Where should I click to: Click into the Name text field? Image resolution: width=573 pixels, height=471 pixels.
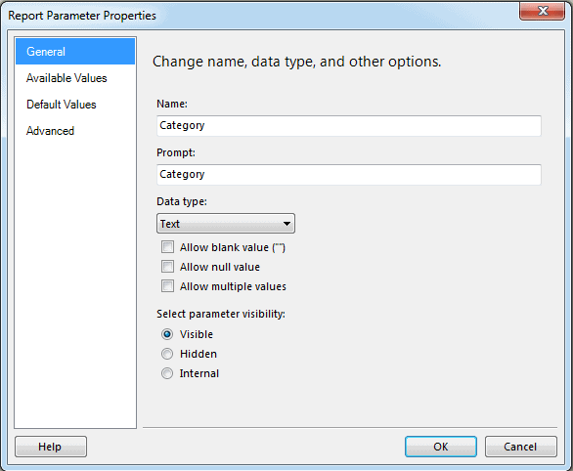click(349, 126)
